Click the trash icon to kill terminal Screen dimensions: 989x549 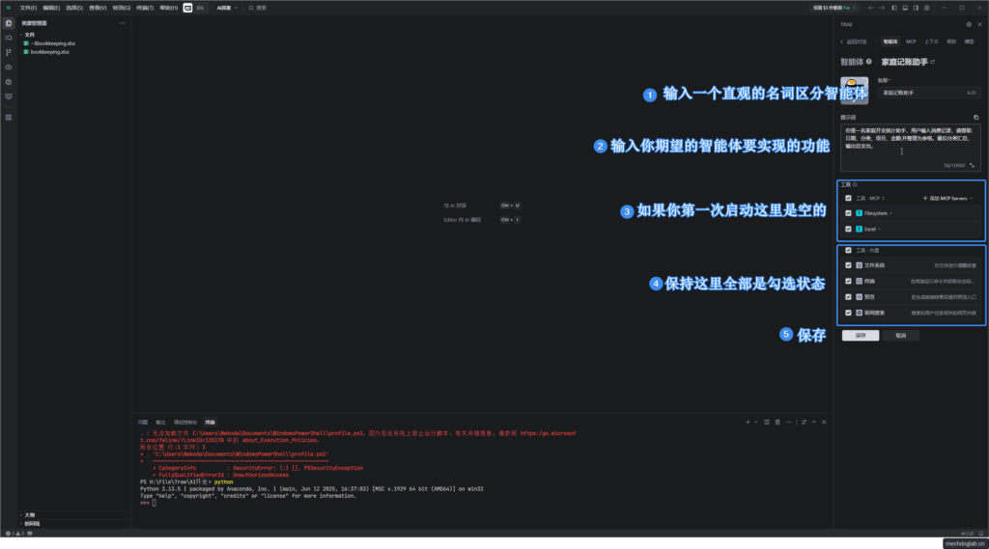[778, 422]
